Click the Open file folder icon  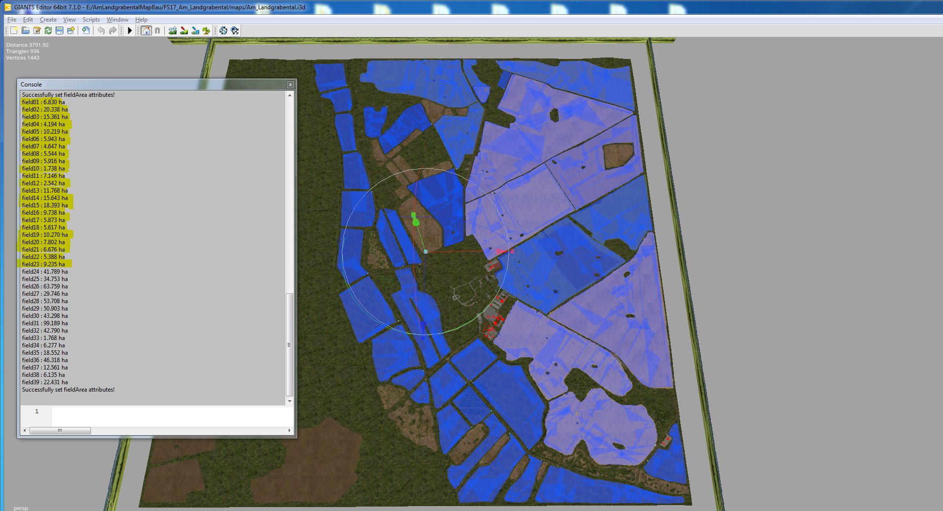click(x=25, y=30)
